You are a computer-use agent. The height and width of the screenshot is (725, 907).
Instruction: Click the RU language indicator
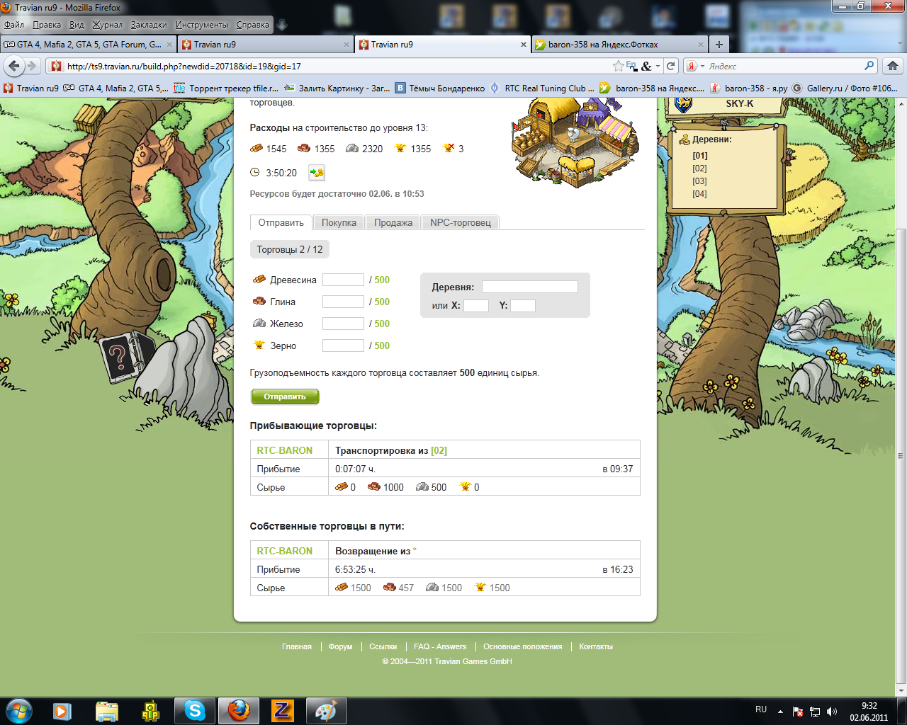pyautogui.click(x=761, y=709)
